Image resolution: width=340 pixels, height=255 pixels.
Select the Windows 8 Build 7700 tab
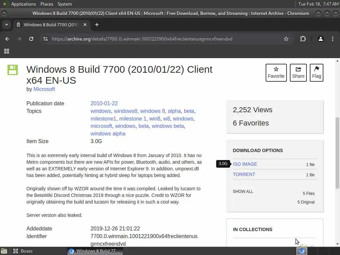(x=51, y=25)
